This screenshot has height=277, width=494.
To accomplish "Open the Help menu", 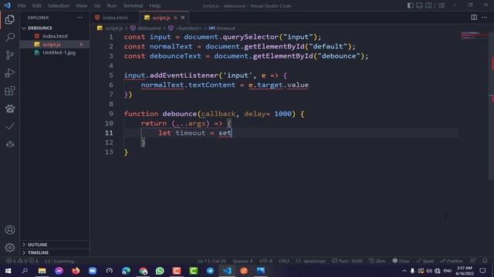I will [155, 5].
